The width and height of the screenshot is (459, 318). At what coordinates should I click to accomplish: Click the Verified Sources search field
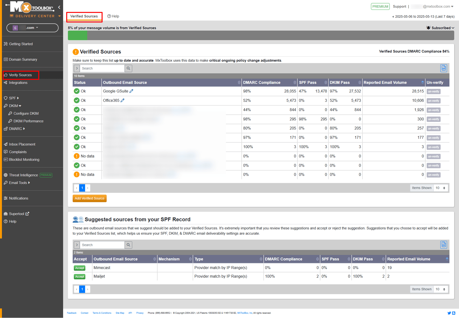coord(103,68)
